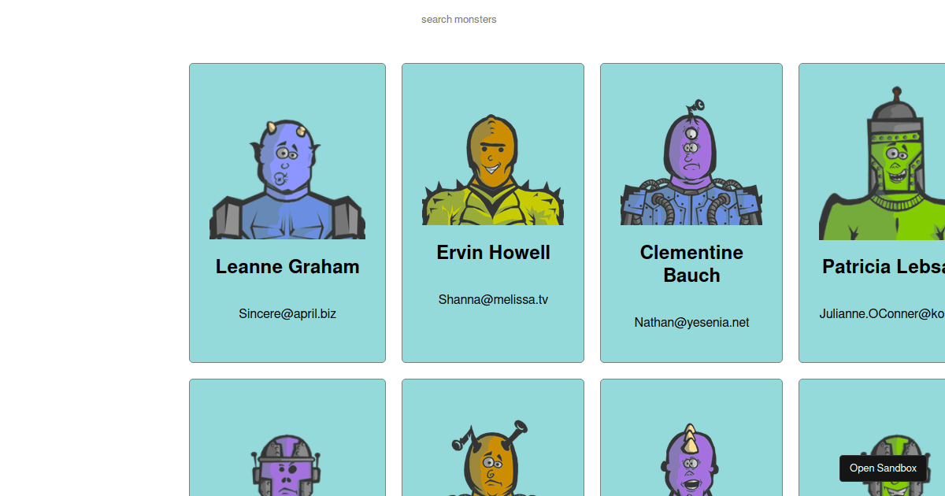Viewport: 945px width, 496px height.
Task: Click the email Shanna@melissa.tv
Action: tap(492, 299)
